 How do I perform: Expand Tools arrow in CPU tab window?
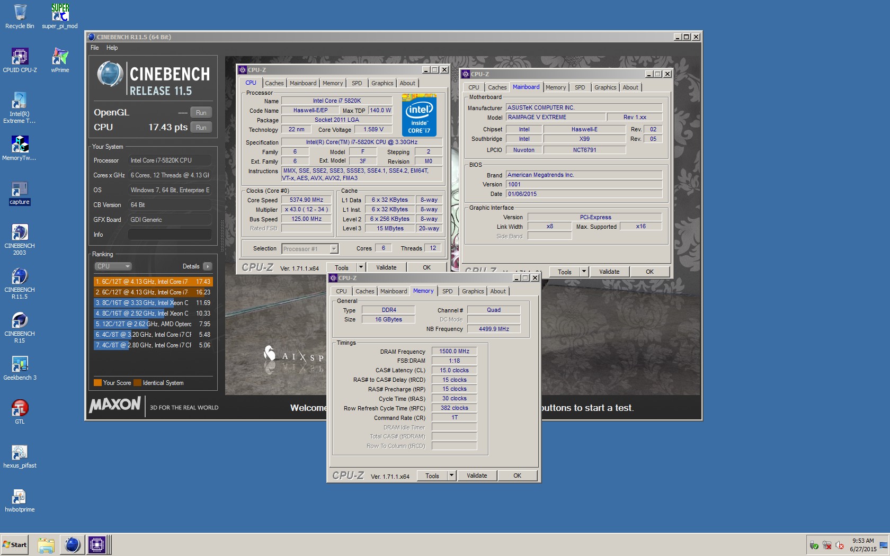click(361, 267)
